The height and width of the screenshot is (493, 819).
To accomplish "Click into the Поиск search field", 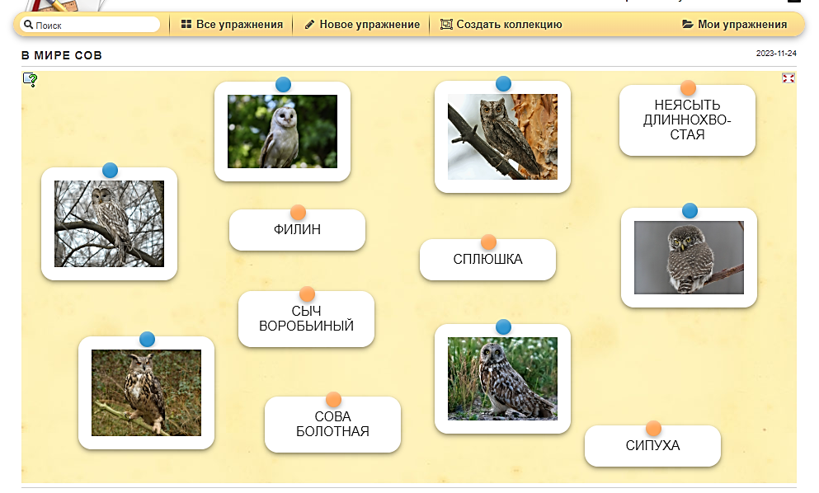I will point(91,26).
